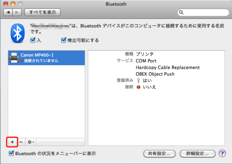The height and width of the screenshot is (164, 232).
Task: Select Canon MP460-1 in the device list
Action: (46, 58)
